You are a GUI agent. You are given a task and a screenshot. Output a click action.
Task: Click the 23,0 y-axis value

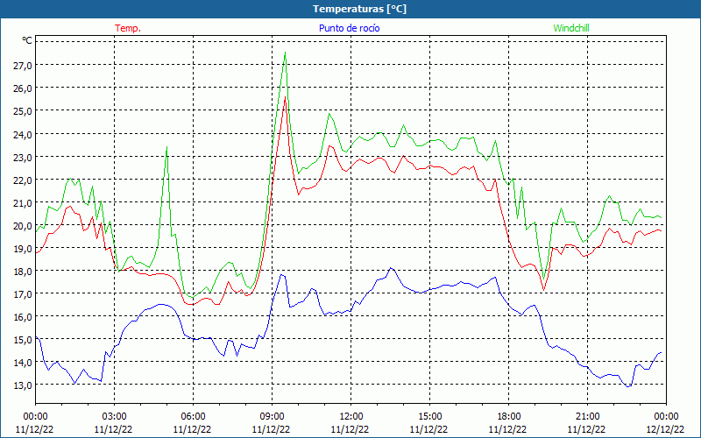[23, 157]
